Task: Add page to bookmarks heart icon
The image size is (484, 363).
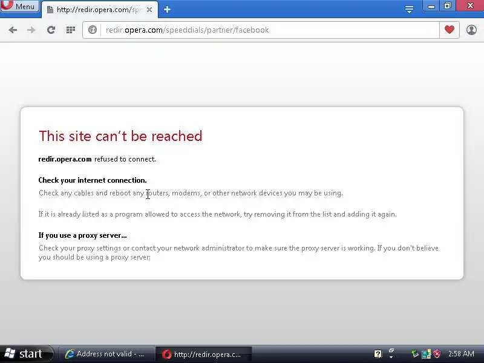Action: pyautogui.click(x=450, y=30)
